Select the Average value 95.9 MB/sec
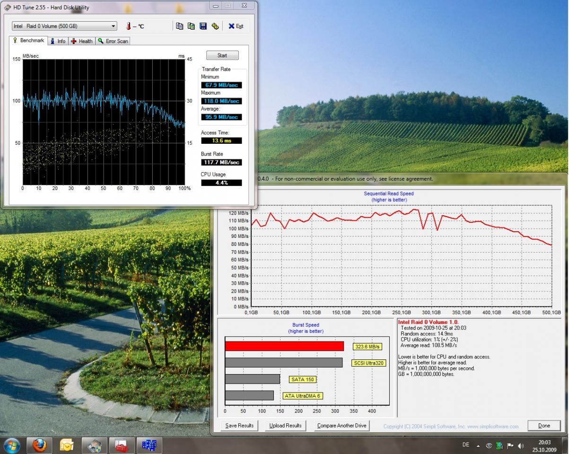Viewport: 569px width, 454px height. (221, 117)
